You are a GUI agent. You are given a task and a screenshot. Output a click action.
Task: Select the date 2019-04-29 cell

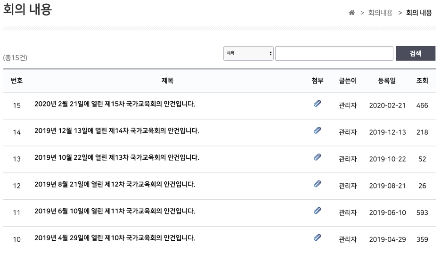click(x=387, y=239)
